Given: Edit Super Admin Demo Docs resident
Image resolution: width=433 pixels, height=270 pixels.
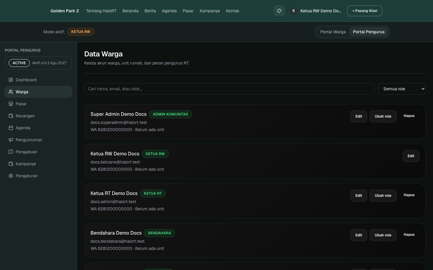Looking at the screenshot, I should 359,116.
